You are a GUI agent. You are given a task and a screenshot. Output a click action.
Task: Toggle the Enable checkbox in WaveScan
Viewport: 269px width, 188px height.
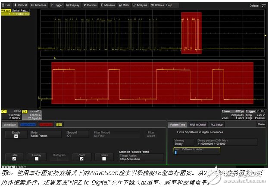(x=16, y=136)
